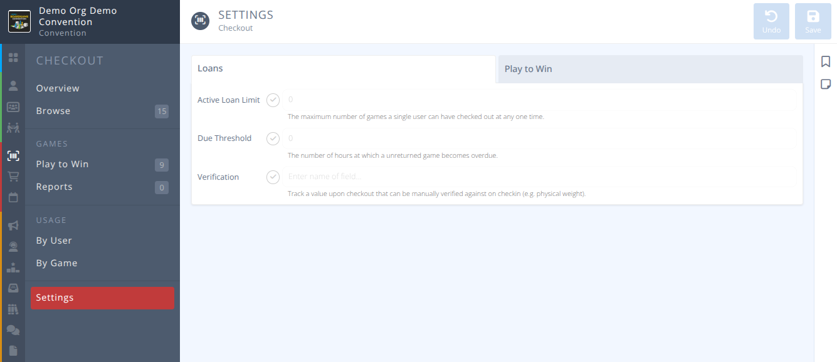Toggle the checkmark beside Due Threshold
The height and width of the screenshot is (362, 837).
pyautogui.click(x=273, y=138)
